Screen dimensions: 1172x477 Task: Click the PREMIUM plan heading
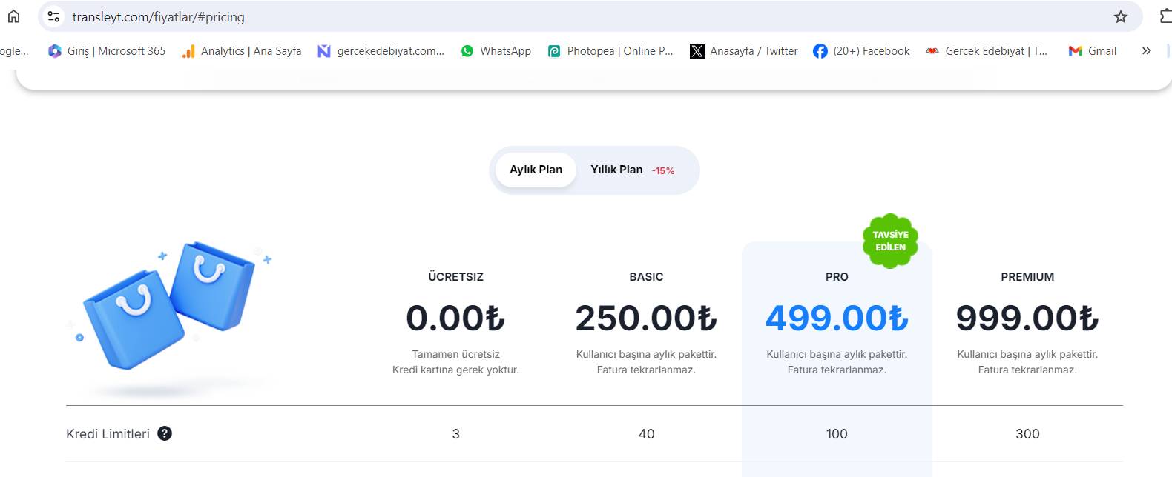[x=1027, y=277]
